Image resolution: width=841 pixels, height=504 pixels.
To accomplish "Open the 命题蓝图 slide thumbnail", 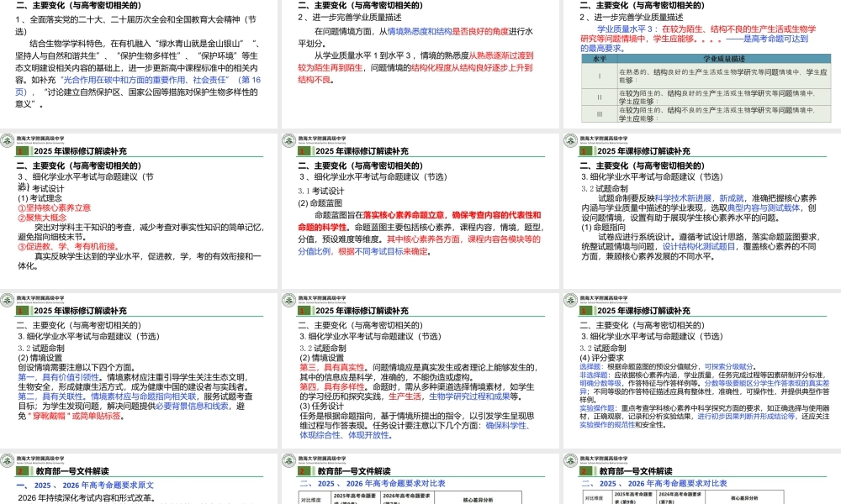I will 420,211.
